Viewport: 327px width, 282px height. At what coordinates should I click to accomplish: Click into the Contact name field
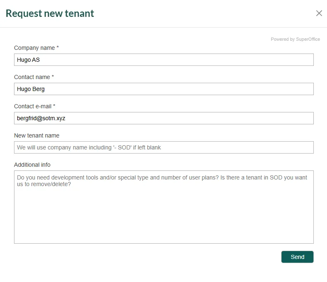point(163,89)
